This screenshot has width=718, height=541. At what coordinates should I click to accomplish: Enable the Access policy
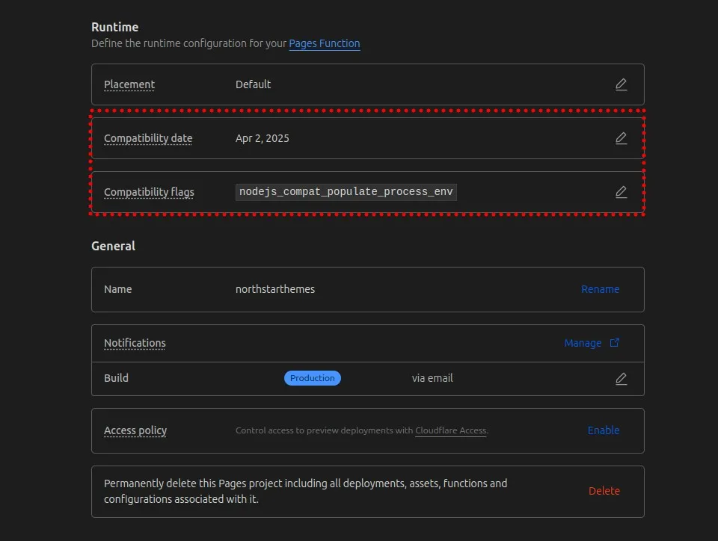click(x=603, y=430)
